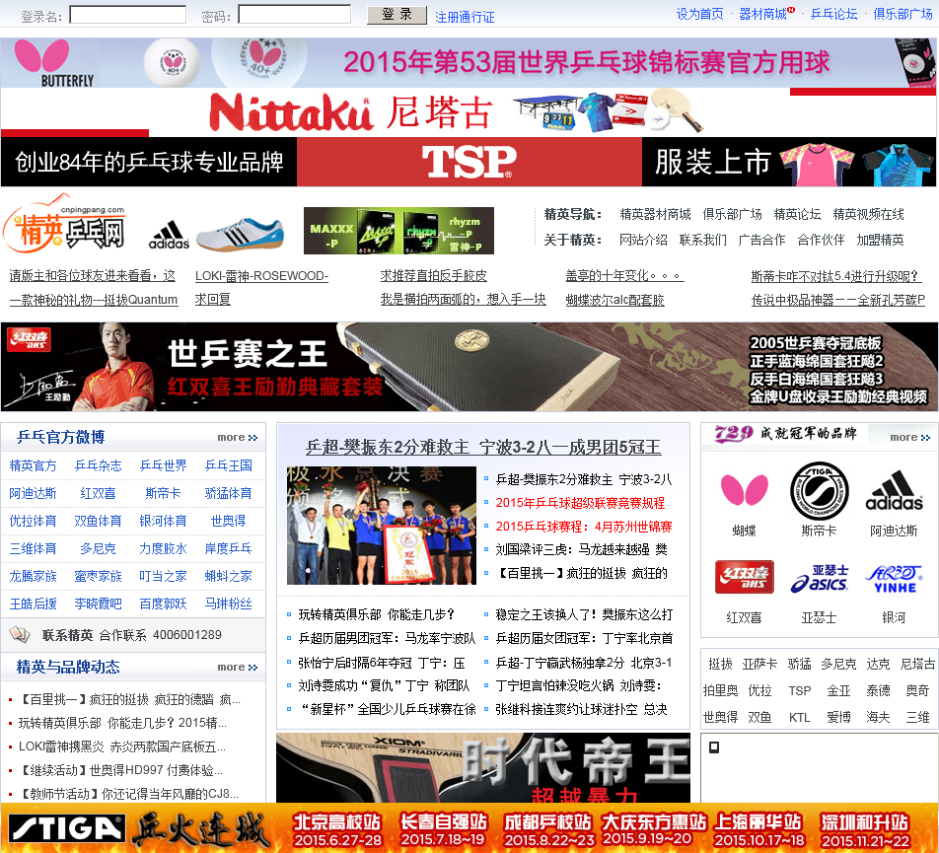Click the TSP logo banner
This screenshot has width=939, height=853.
click(469, 162)
